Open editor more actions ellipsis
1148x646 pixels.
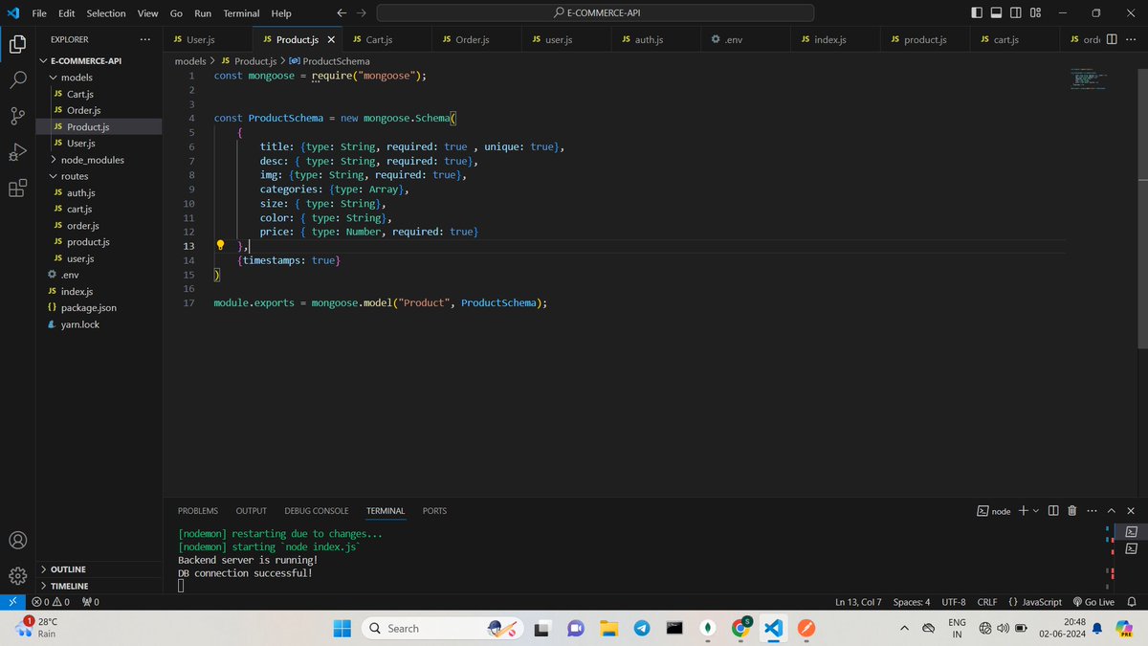1131,39
